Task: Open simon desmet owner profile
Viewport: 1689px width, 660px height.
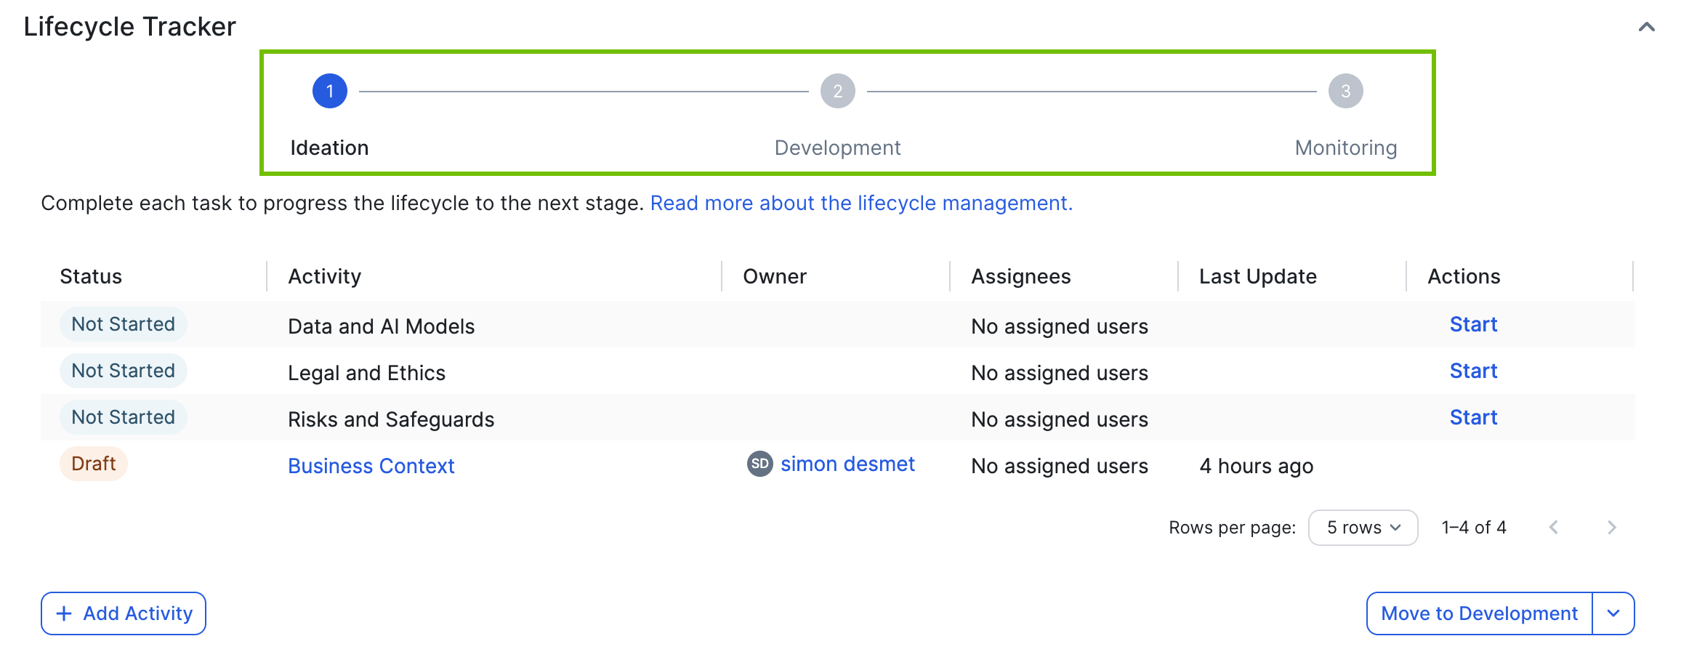Action: tap(847, 464)
